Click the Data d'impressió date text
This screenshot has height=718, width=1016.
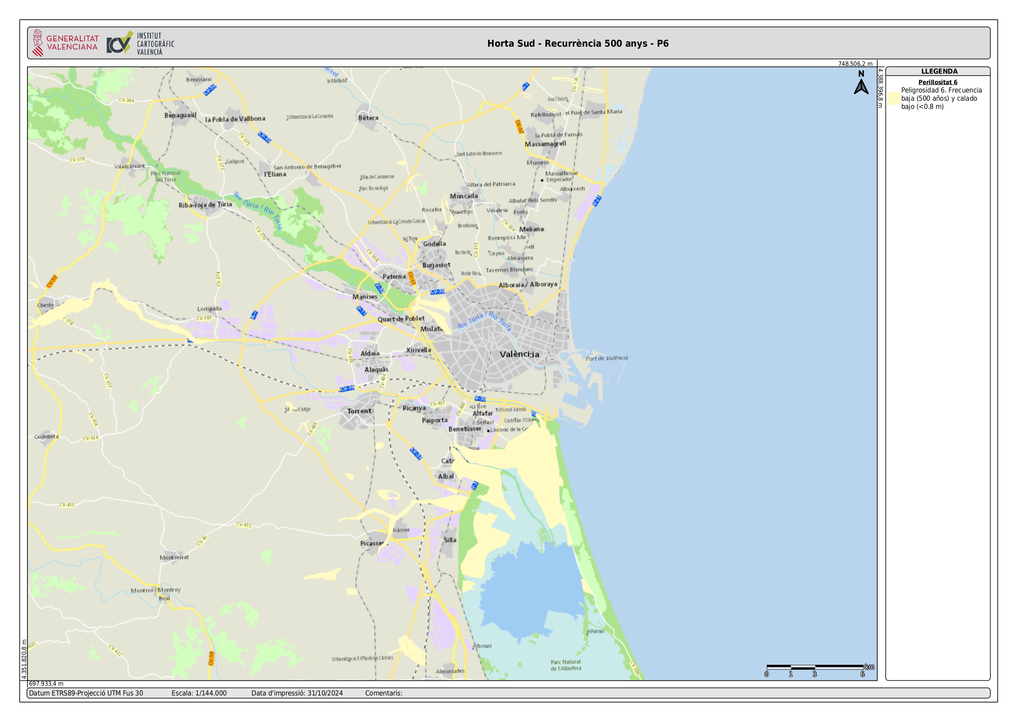pos(297,693)
